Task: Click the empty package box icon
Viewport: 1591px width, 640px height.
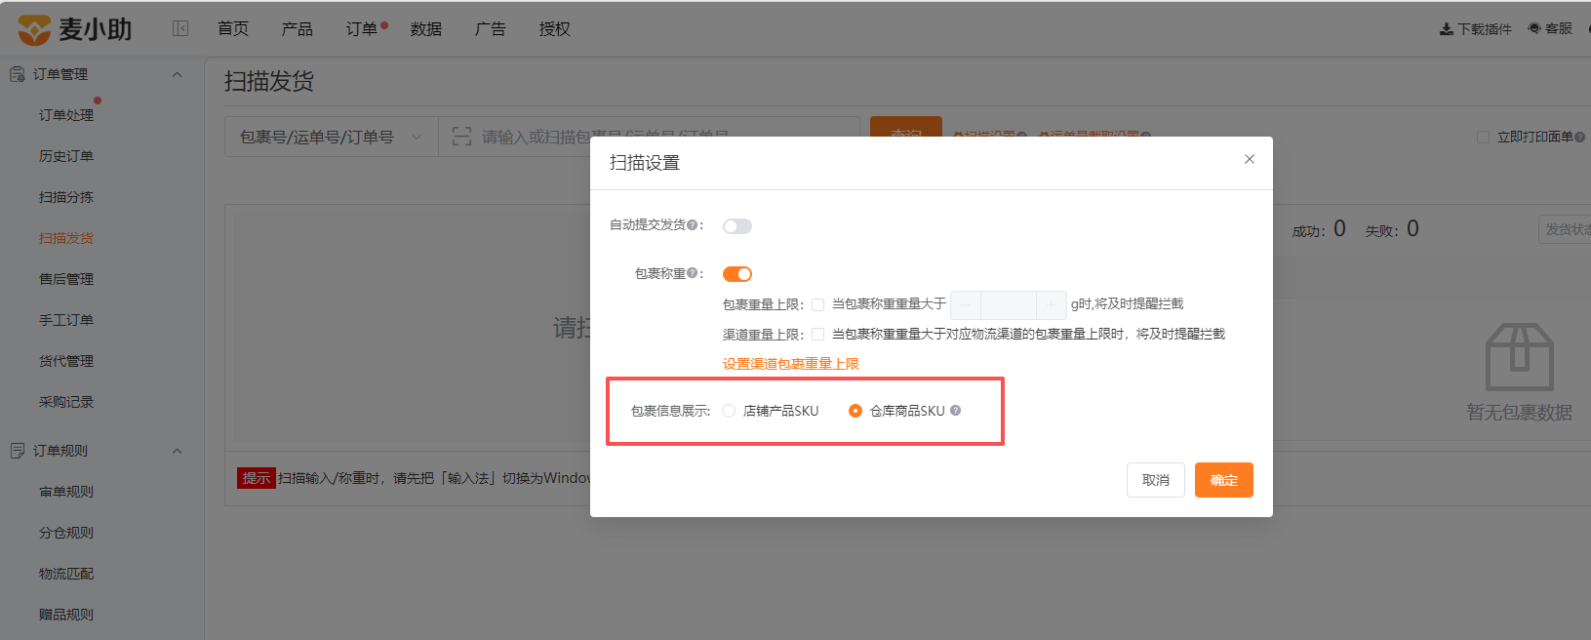Action: (x=1519, y=358)
